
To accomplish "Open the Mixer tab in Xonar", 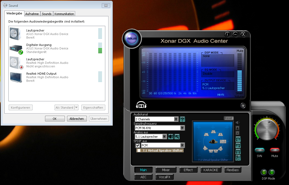I will tap(166, 170).
